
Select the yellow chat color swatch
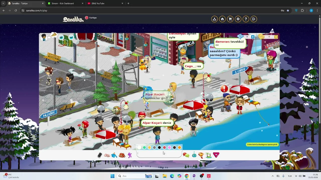click(x=149, y=147)
